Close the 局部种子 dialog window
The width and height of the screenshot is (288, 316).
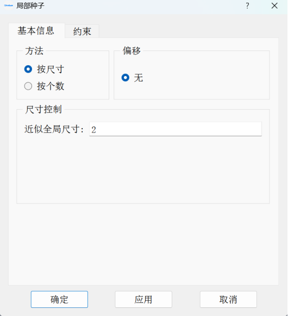274,5
